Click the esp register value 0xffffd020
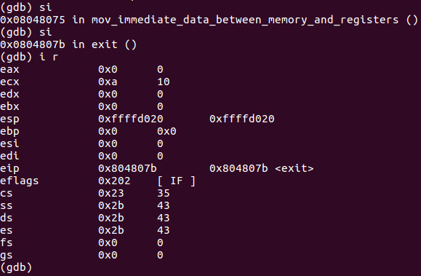 130,119
